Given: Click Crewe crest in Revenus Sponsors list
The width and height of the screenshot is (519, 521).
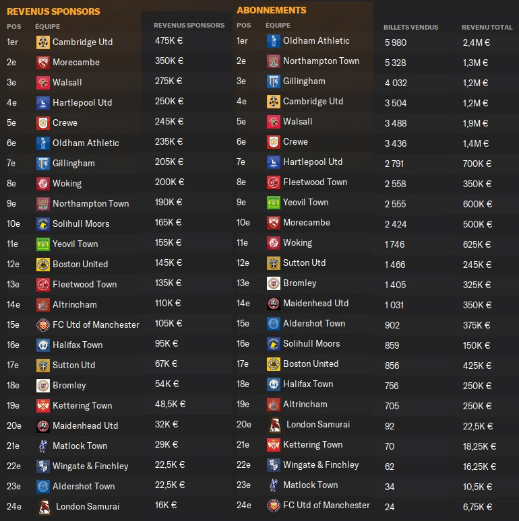Looking at the screenshot, I should [43, 123].
